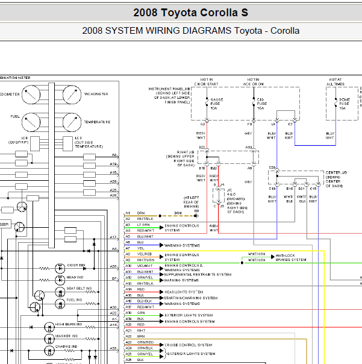Screen dimensions: 362x364
Task: Click the HIGH BEAM IND LED symbol
Action: click(x=49, y=327)
